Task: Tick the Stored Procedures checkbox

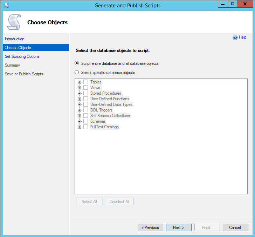Action: tap(86, 93)
